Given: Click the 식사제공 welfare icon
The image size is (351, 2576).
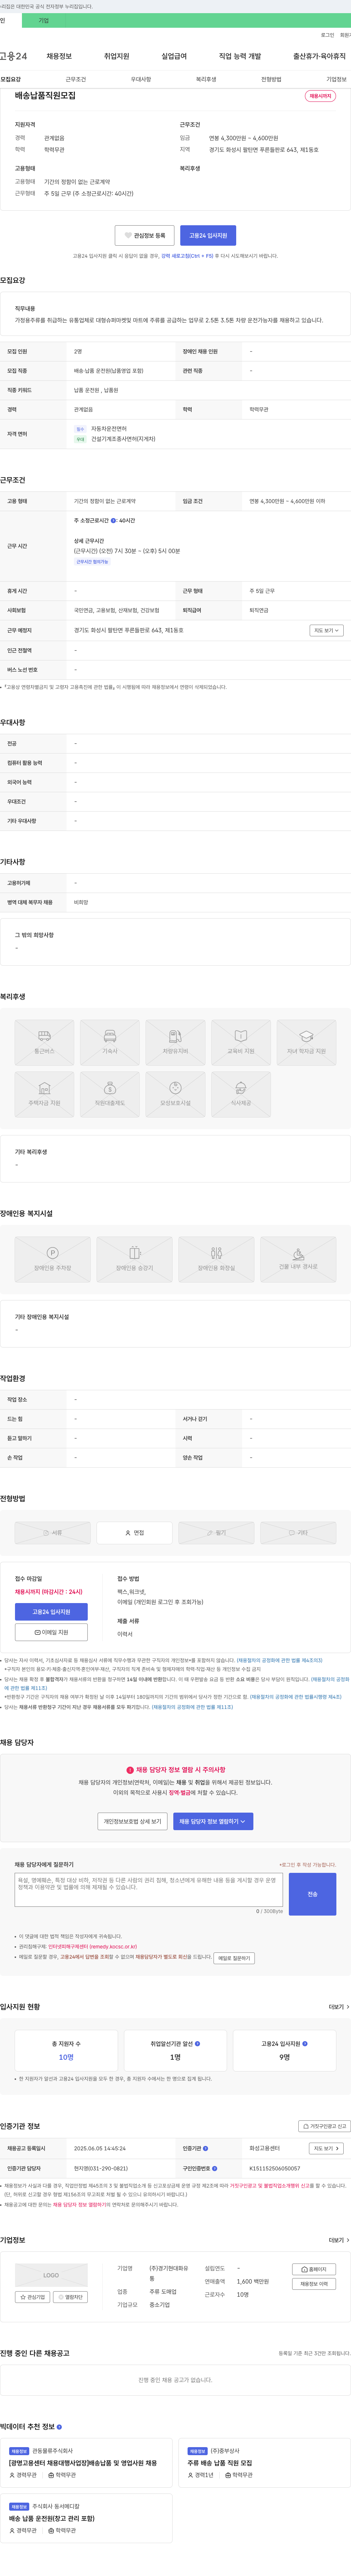Looking at the screenshot, I should click(x=241, y=1095).
